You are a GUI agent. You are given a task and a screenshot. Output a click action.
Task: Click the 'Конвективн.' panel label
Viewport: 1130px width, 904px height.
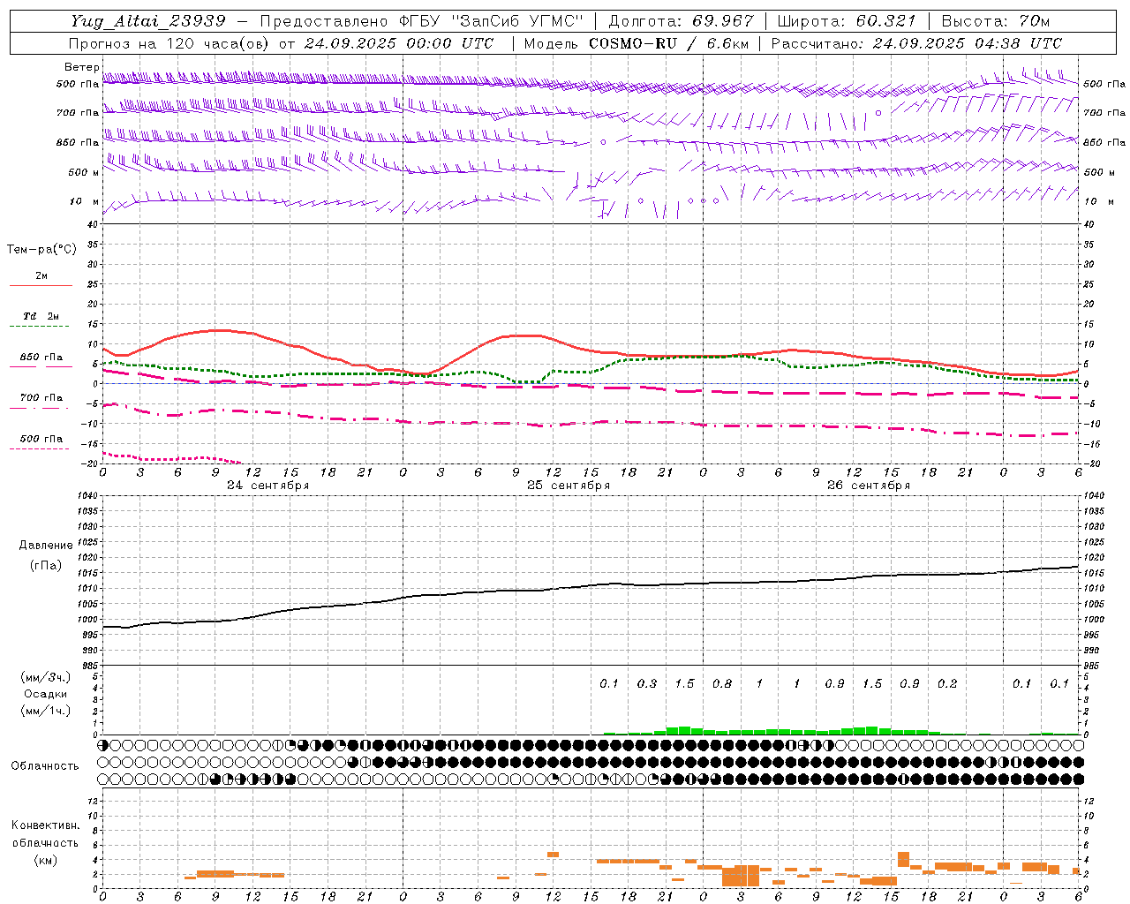[45, 825]
